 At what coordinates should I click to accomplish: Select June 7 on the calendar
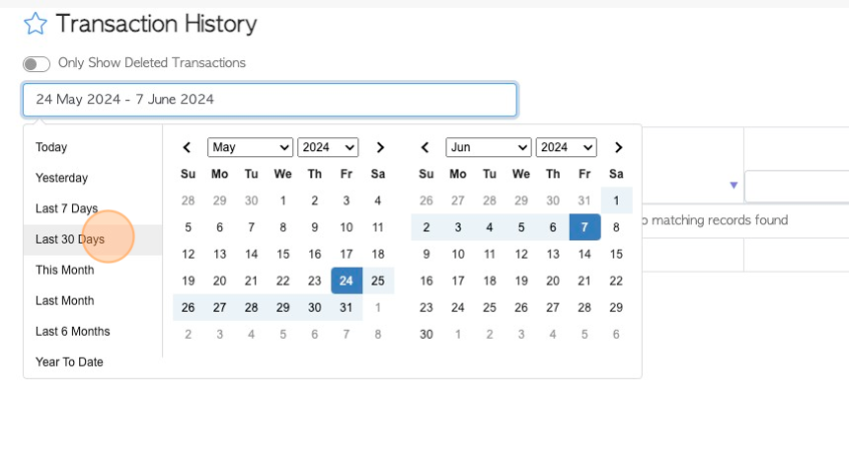click(584, 227)
